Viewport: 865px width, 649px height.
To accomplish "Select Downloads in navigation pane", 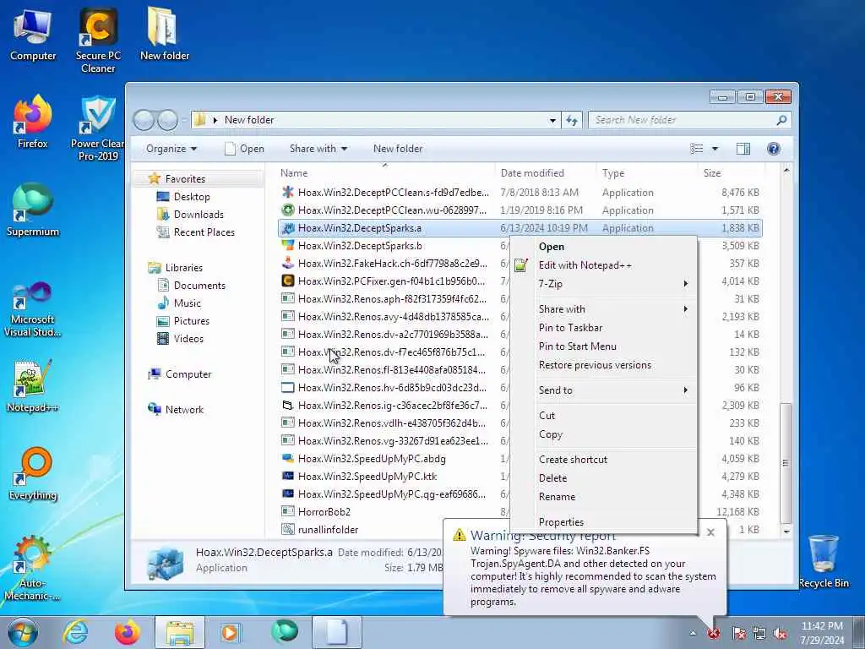I will tap(198, 215).
